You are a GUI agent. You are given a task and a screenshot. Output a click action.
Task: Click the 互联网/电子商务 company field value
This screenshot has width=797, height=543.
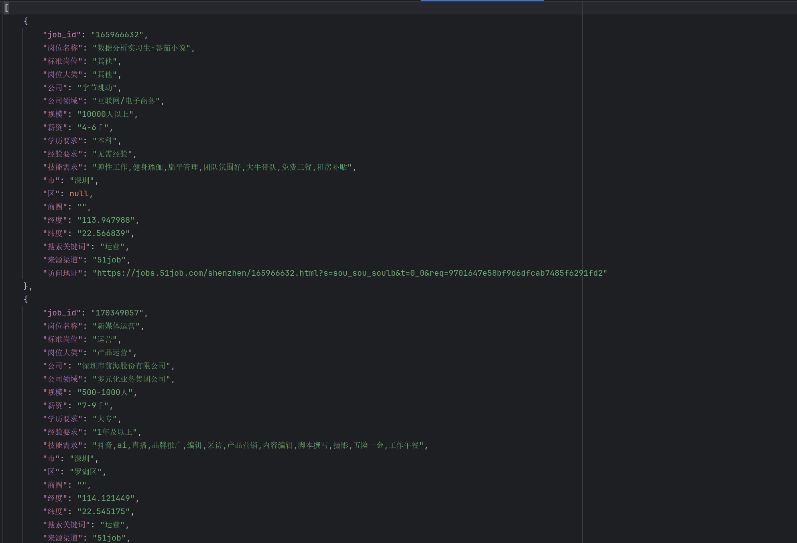pyautogui.click(x=126, y=101)
